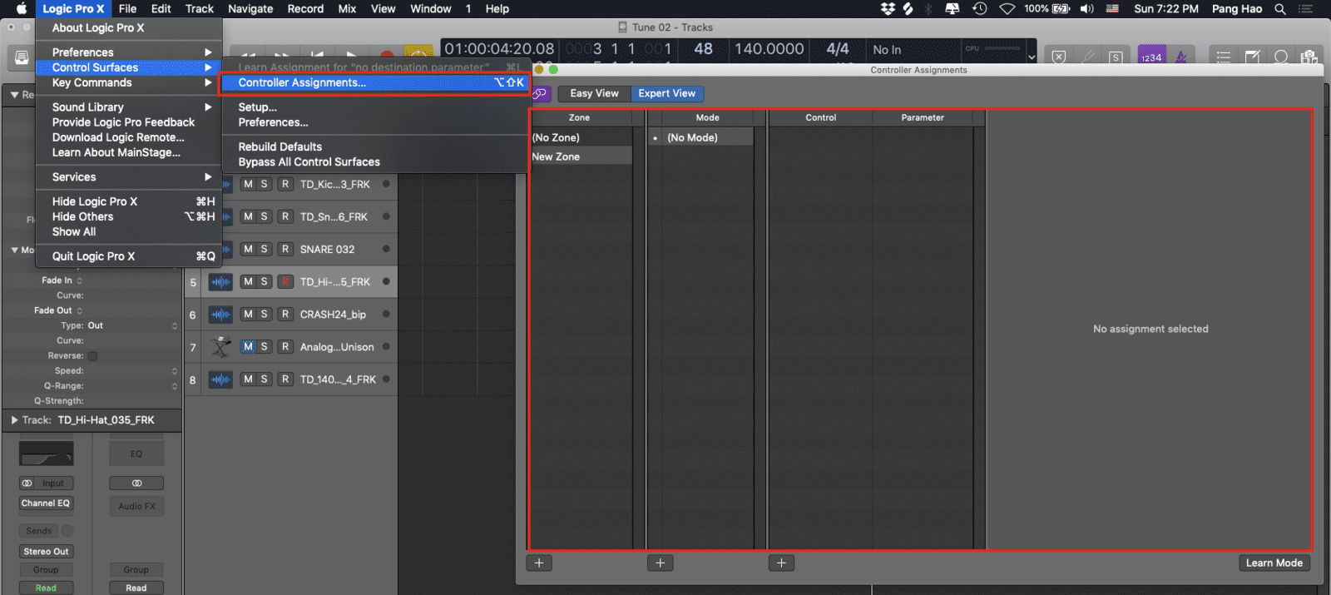
Task: Expand the Track TD_Hi-Hat_035_FRK inspector section
Action: (15, 420)
